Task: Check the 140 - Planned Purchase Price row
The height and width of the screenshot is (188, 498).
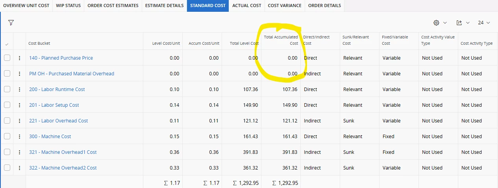Action: (x=7, y=58)
